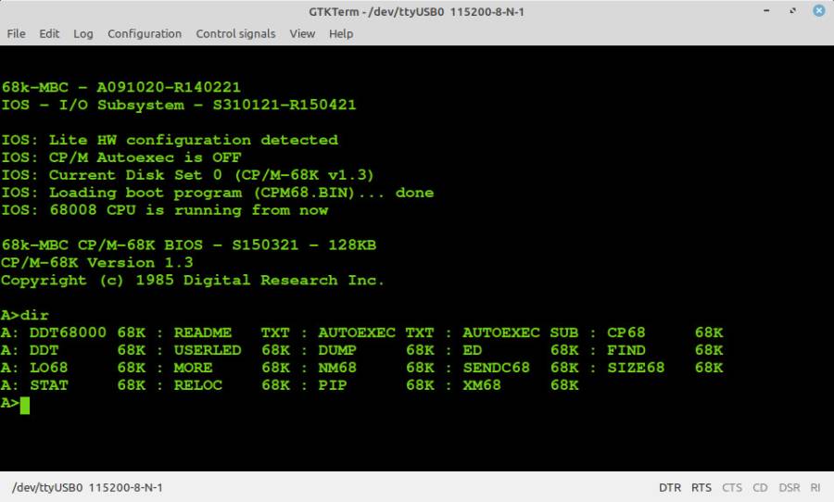This screenshot has height=502, width=834.
Task: Click the CTS signal indicator
Action: (x=732, y=487)
